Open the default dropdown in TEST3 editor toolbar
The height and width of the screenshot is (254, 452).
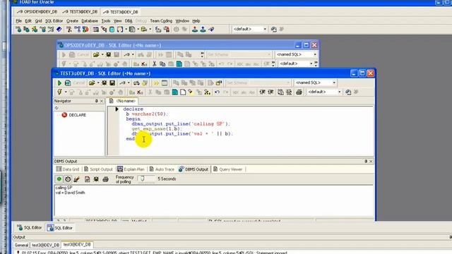(x=339, y=92)
